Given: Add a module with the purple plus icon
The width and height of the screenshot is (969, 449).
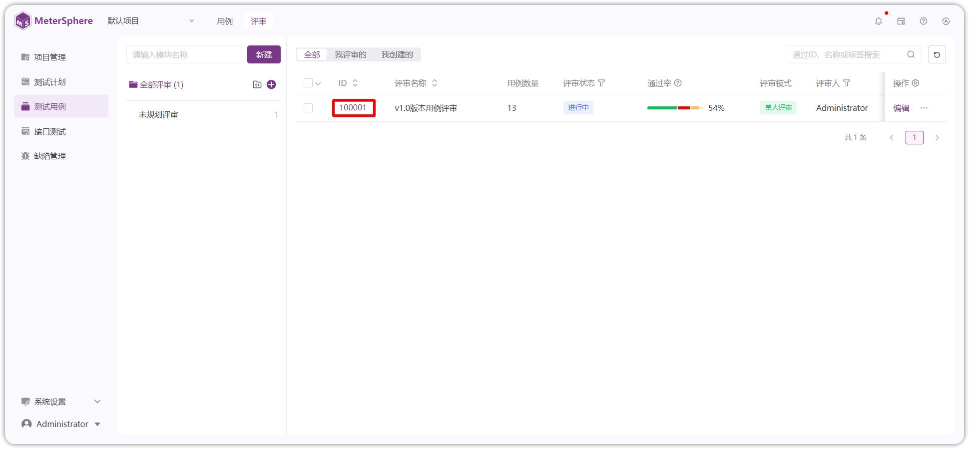Looking at the screenshot, I should (271, 84).
